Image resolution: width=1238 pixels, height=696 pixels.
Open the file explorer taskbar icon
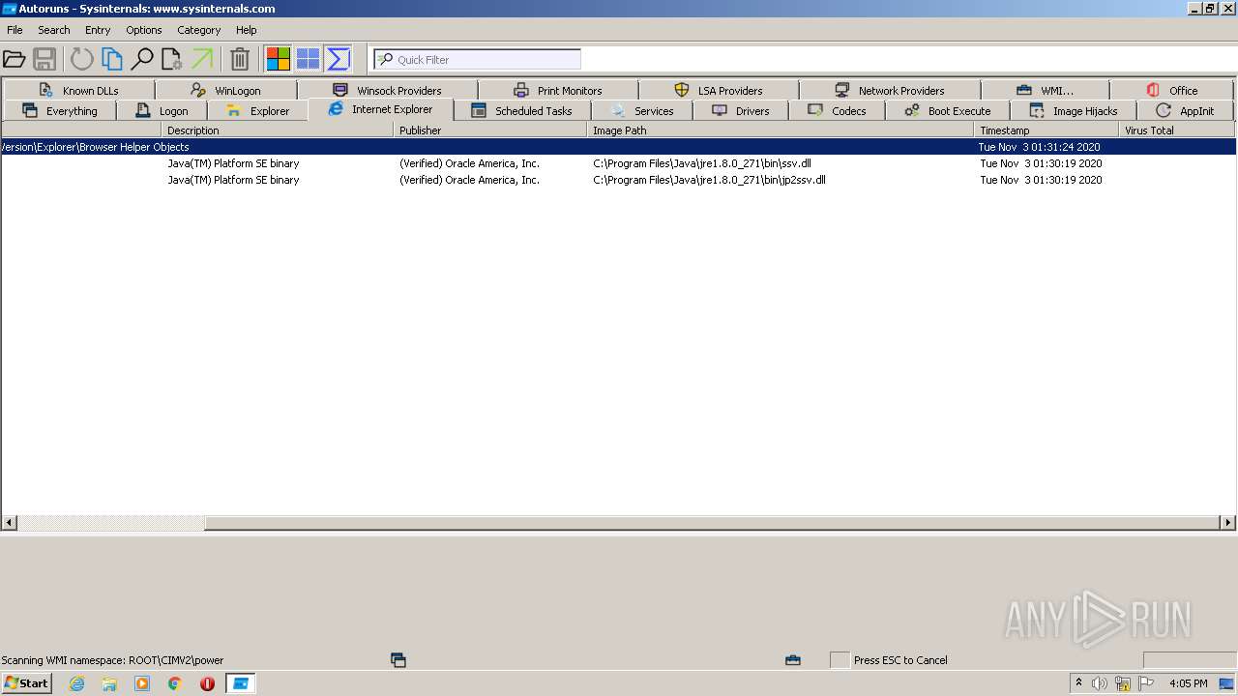tap(109, 683)
